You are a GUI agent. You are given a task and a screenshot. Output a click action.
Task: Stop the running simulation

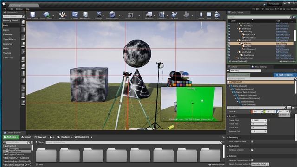click(209, 14)
